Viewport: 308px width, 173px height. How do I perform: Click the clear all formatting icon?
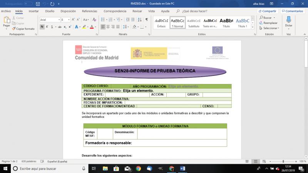tap(94, 20)
